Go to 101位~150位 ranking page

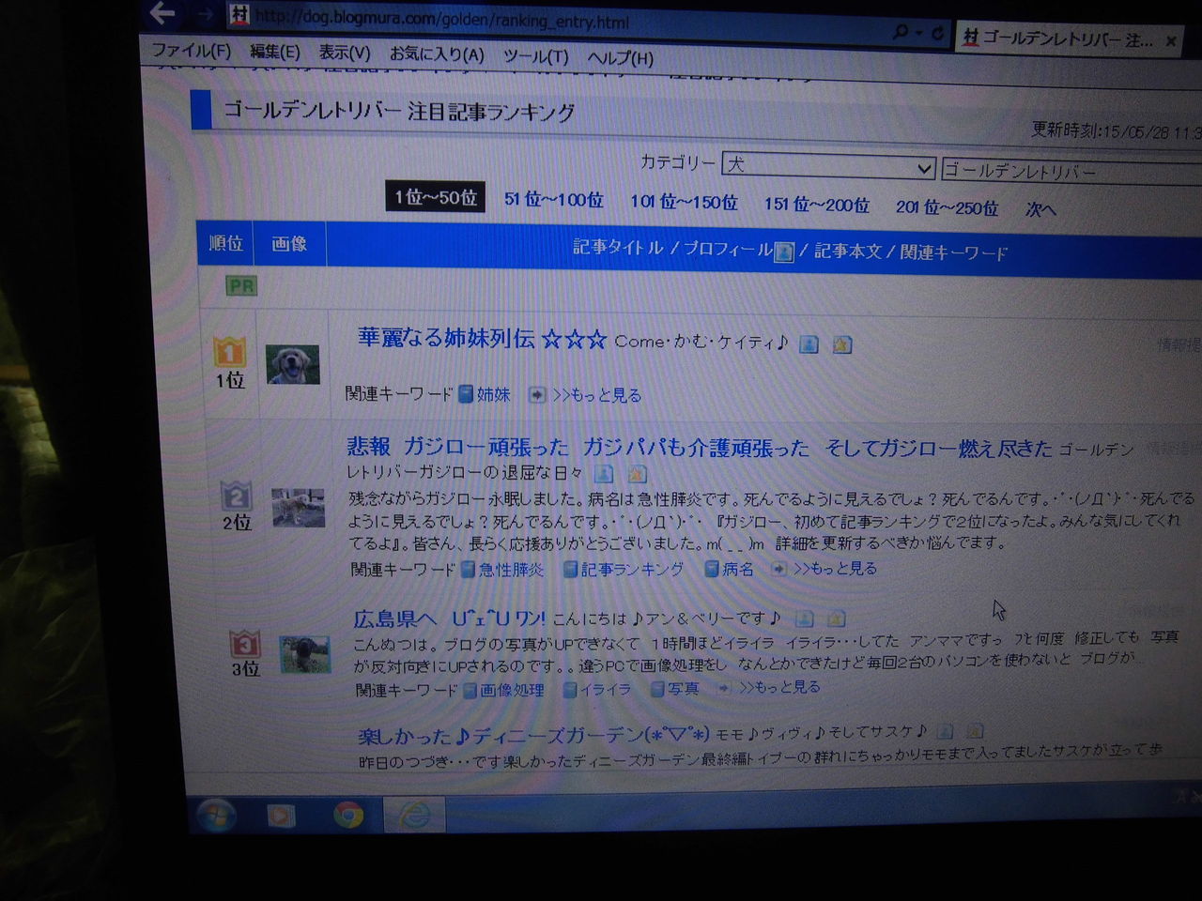684,202
